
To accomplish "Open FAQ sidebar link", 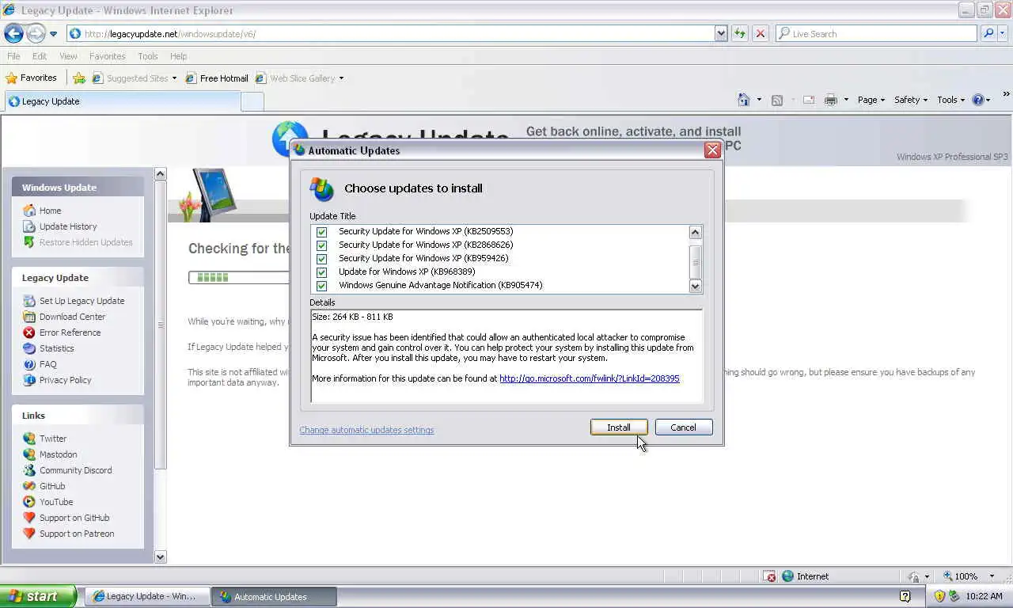I will pyautogui.click(x=47, y=364).
